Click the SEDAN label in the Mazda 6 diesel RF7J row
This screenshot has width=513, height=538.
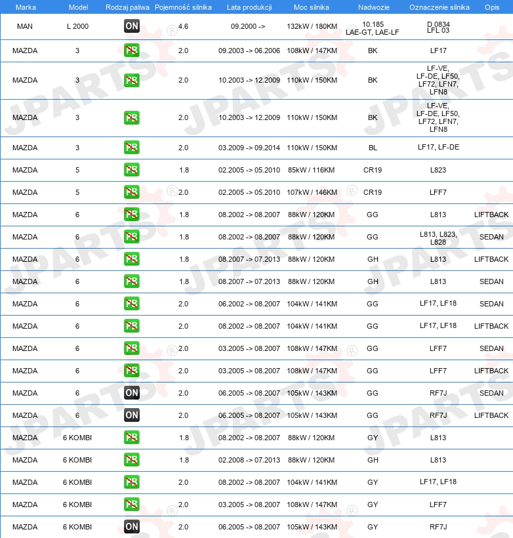[x=491, y=393]
